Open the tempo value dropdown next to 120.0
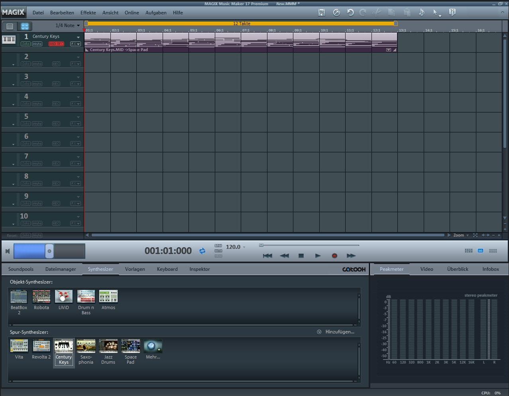This screenshot has height=396, width=509. point(244,247)
